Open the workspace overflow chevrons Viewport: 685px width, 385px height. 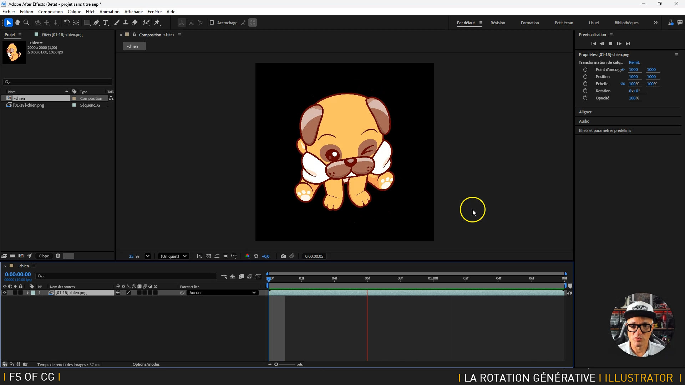[655, 22]
